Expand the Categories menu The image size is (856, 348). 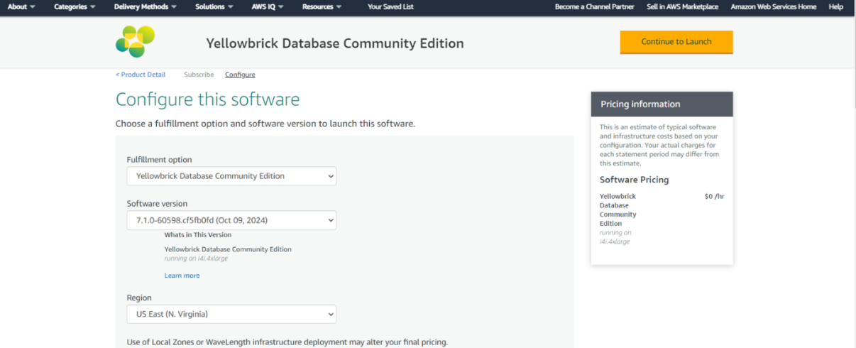coord(75,7)
